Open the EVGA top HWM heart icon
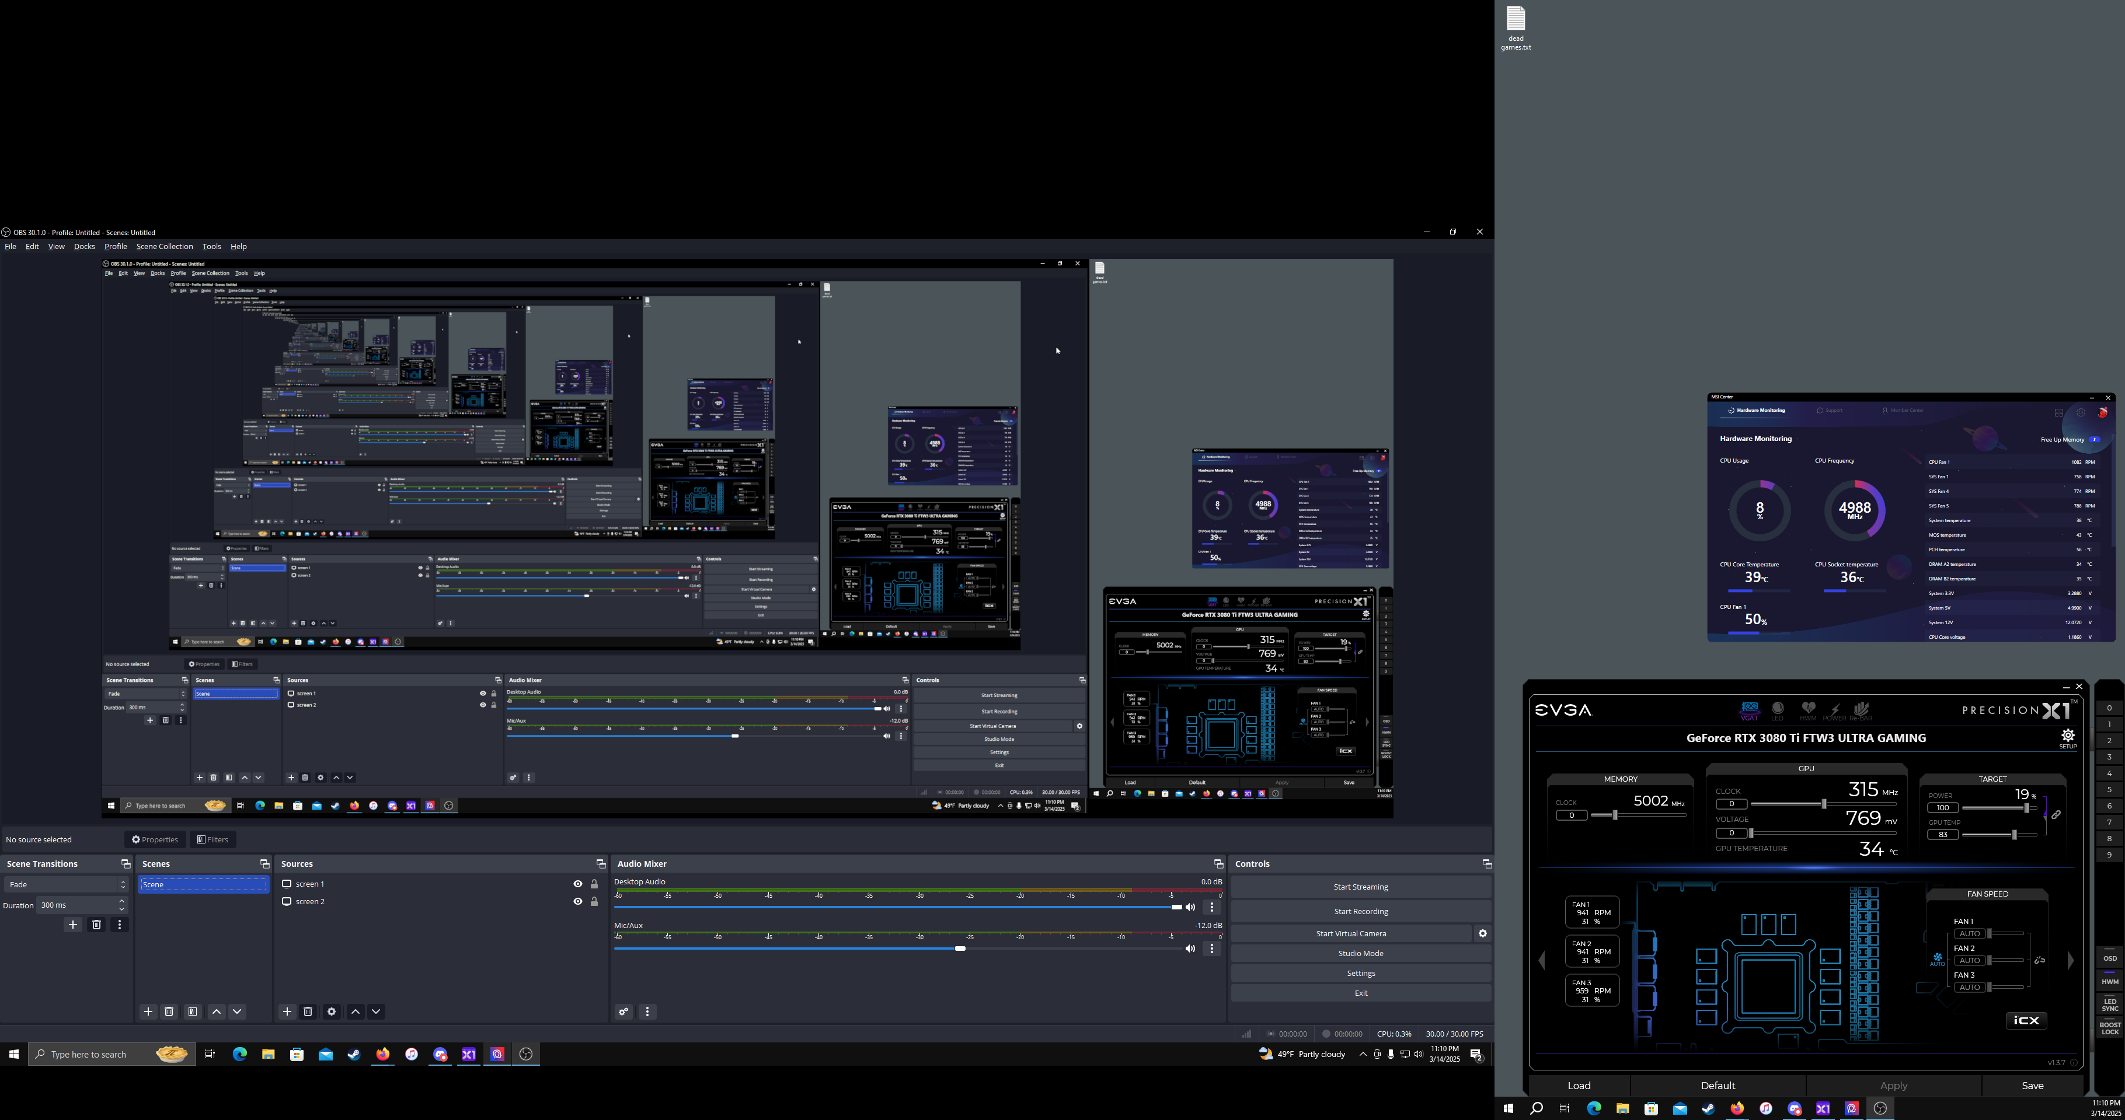 [x=1808, y=710]
